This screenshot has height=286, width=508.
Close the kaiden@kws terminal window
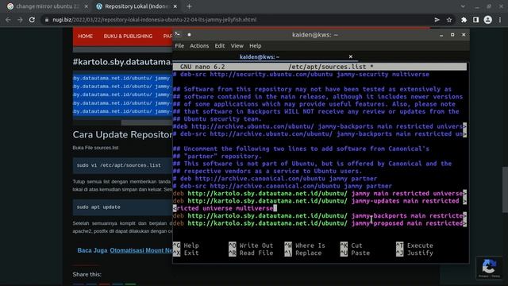point(464,35)
